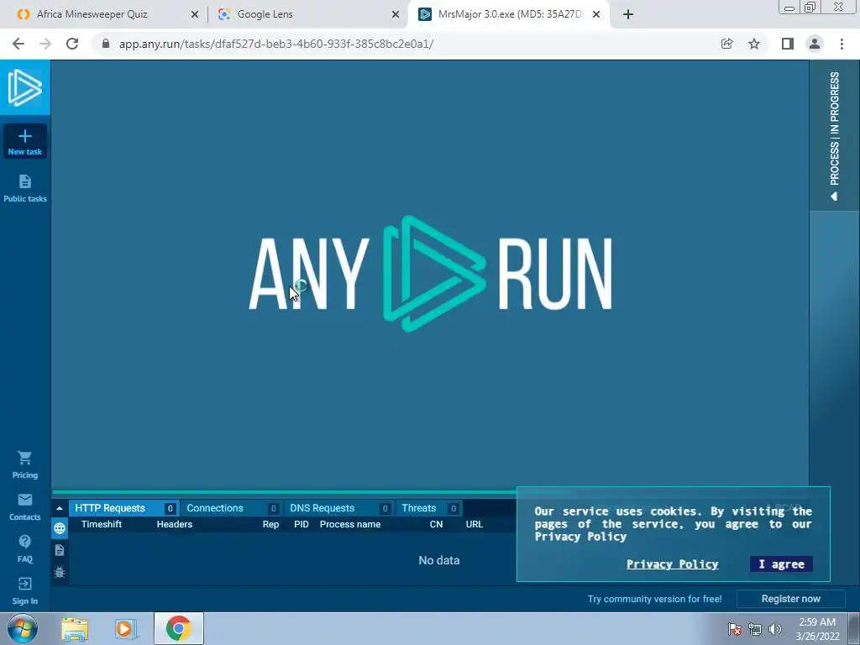Open Chrome three-dot menu

pos(842,44)
